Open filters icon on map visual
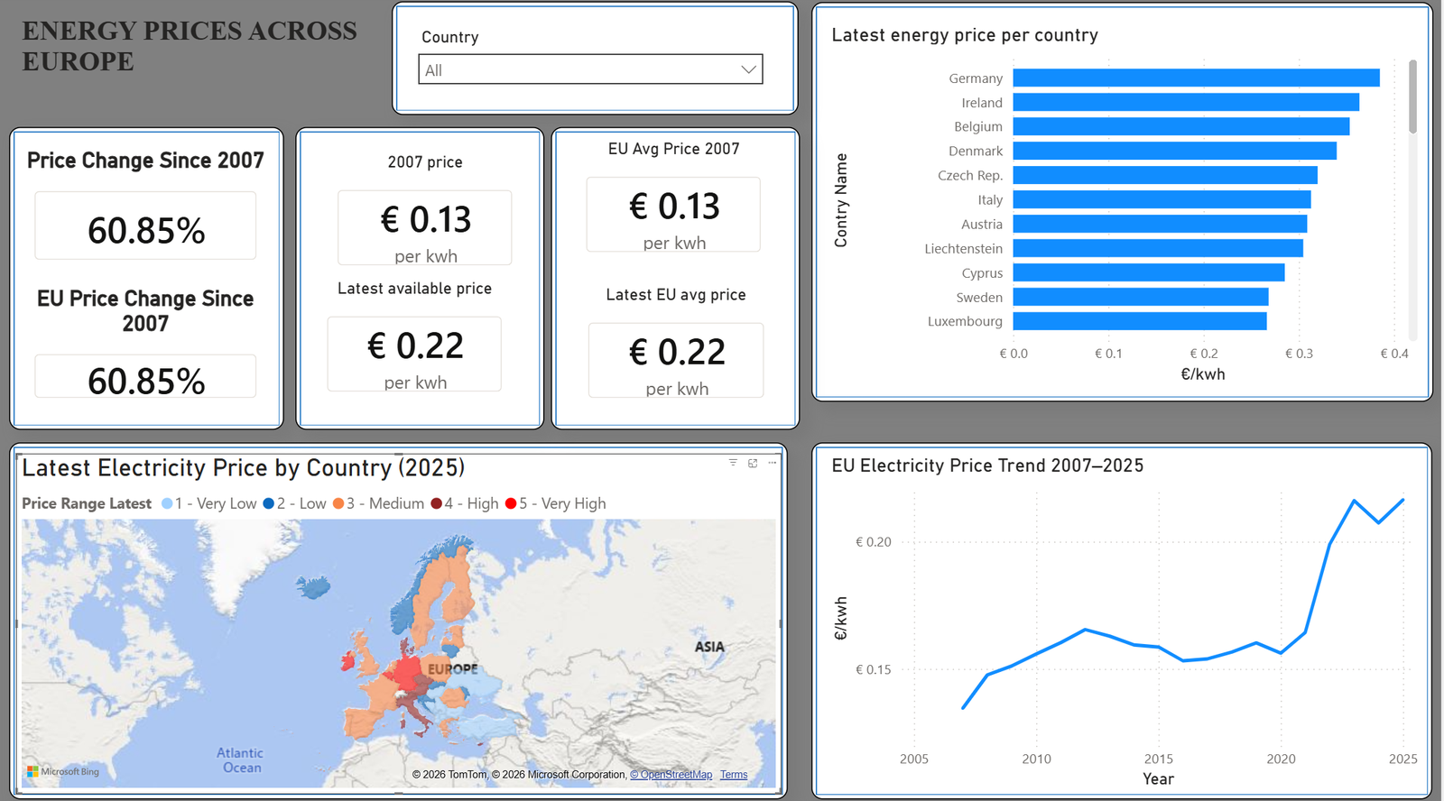 [x=733, y=463]
